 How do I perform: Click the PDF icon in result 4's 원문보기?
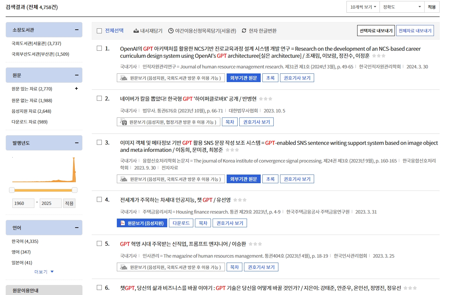point(123,223)
